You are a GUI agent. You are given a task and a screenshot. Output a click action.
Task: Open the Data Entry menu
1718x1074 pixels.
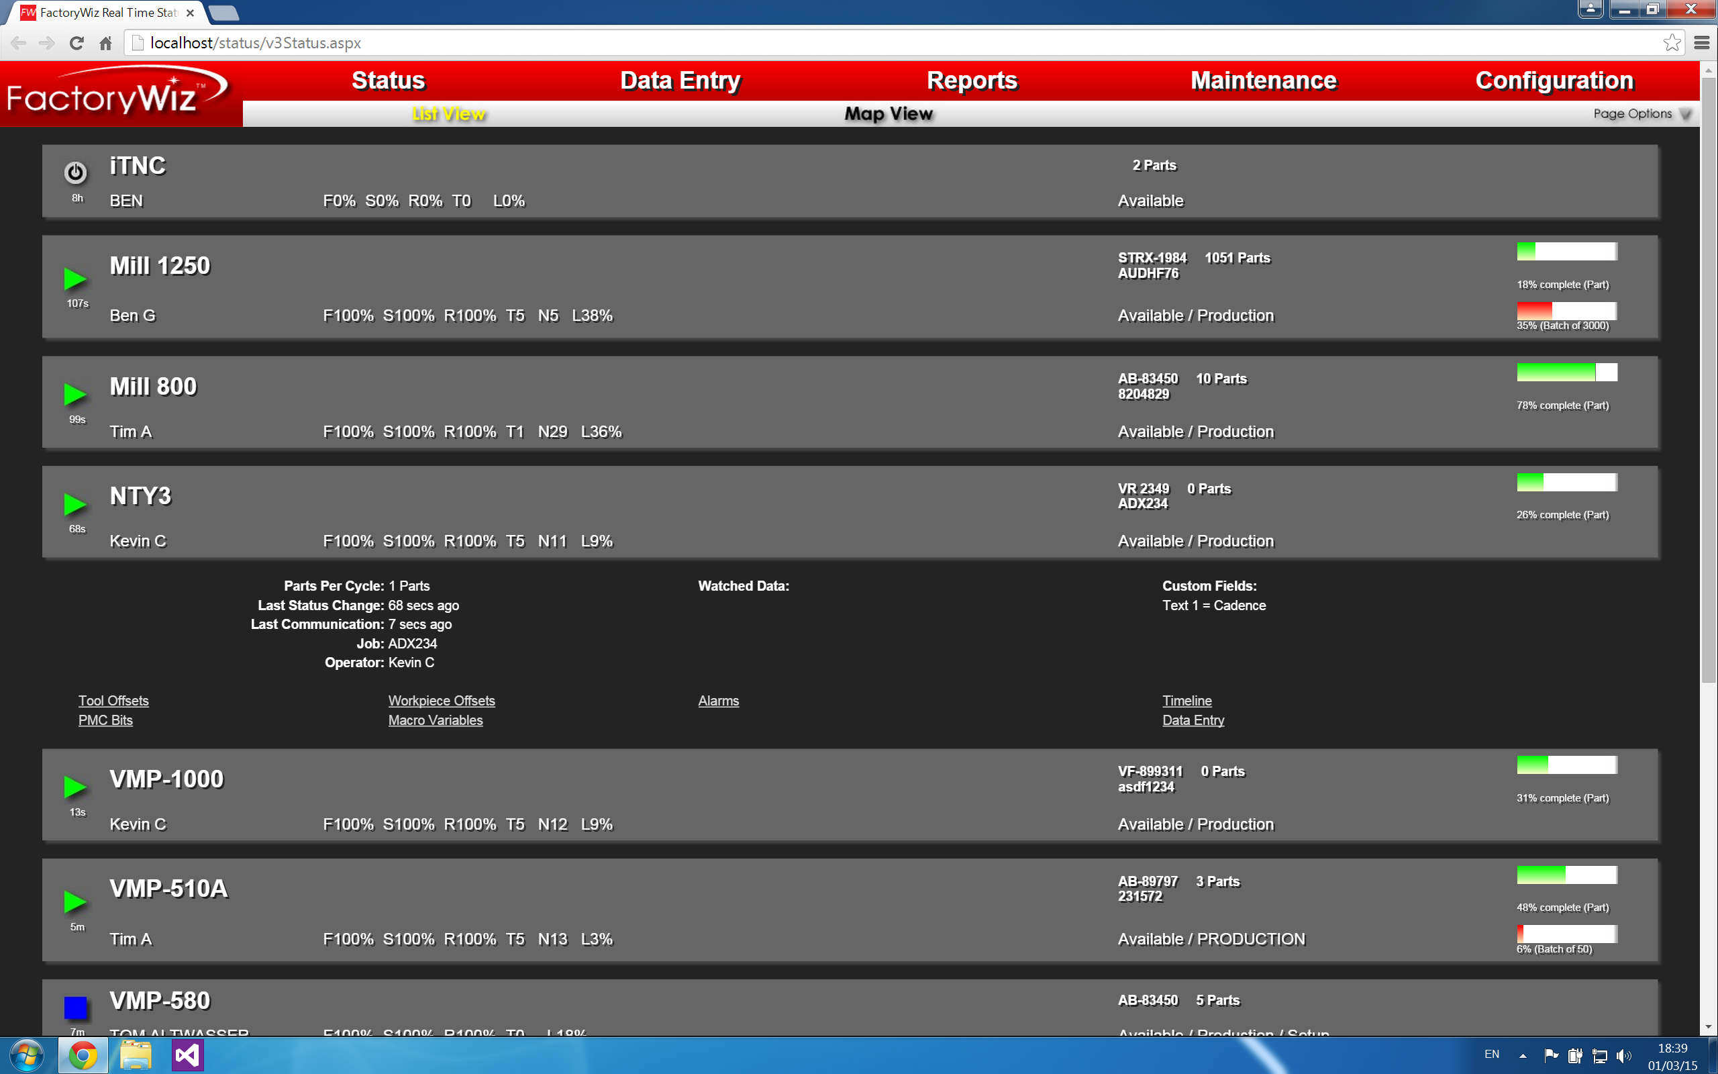[680, 81]
